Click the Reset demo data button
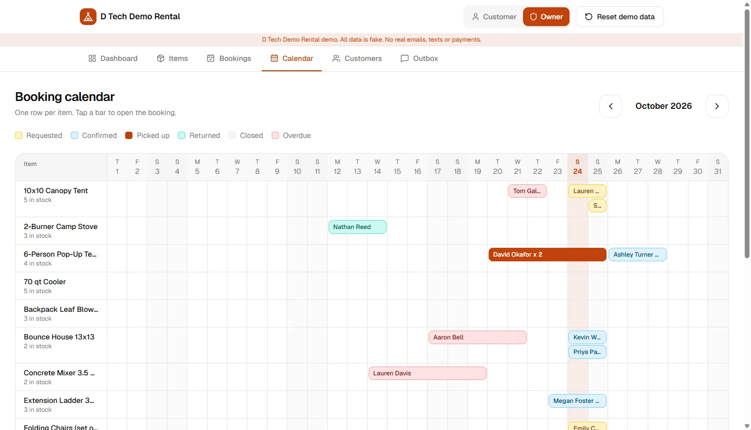 point(620,17)
